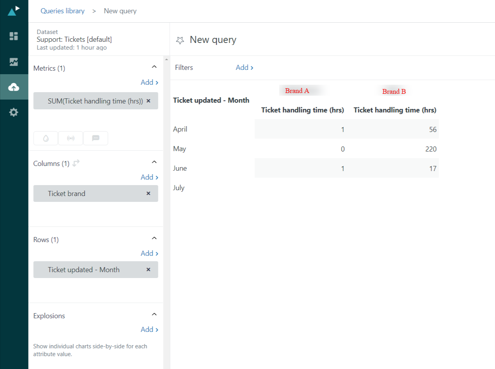This screenshot has height=369, width=495.
Task: Click the star icon beside New query
Action: click(180, 40)
